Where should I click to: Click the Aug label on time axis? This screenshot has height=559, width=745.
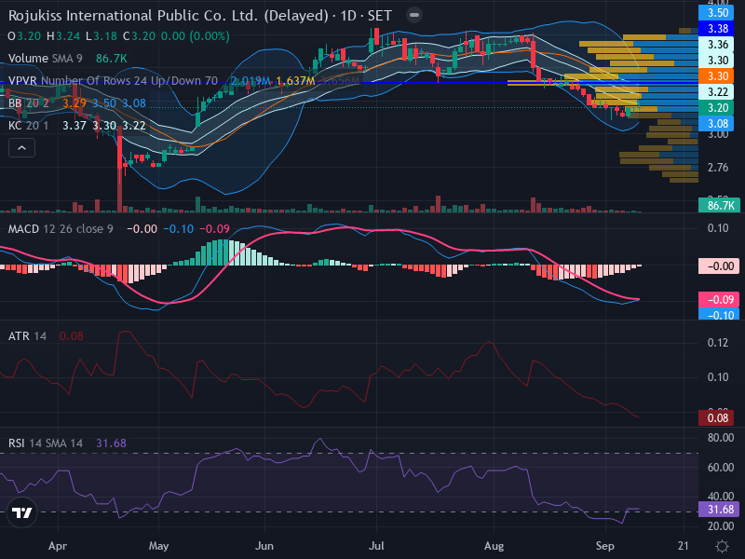point(494,546)
